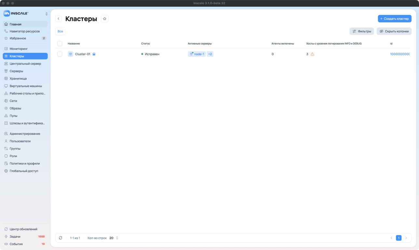Open the cluster id link starting with 1000000000
The image size is (419, 250).
pos(400,54)
